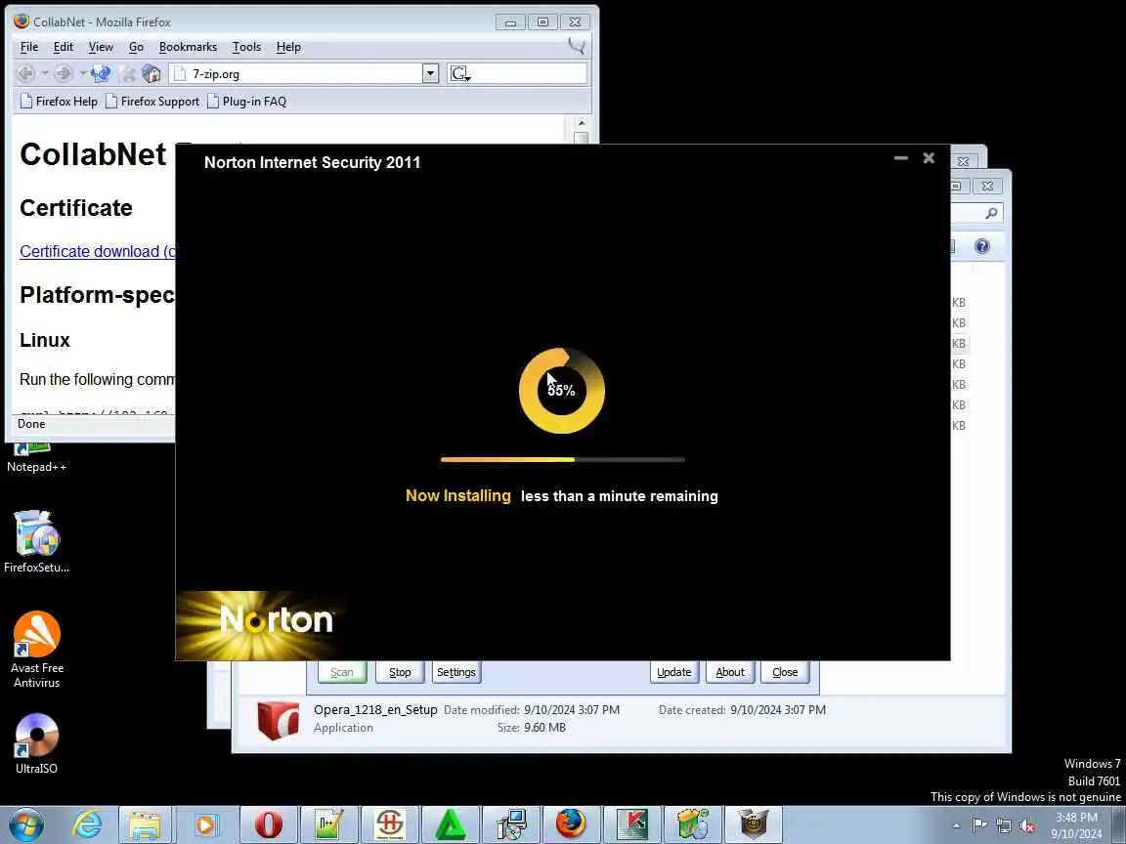Open the Firefox Tools menu
Screen dimensions: 1126x844
246,47
